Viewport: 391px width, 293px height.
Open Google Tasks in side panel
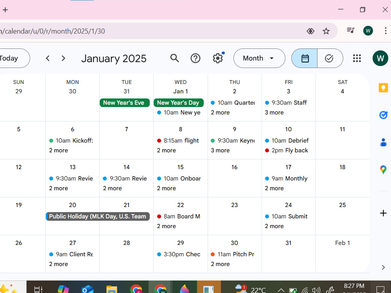coord(383,115)
